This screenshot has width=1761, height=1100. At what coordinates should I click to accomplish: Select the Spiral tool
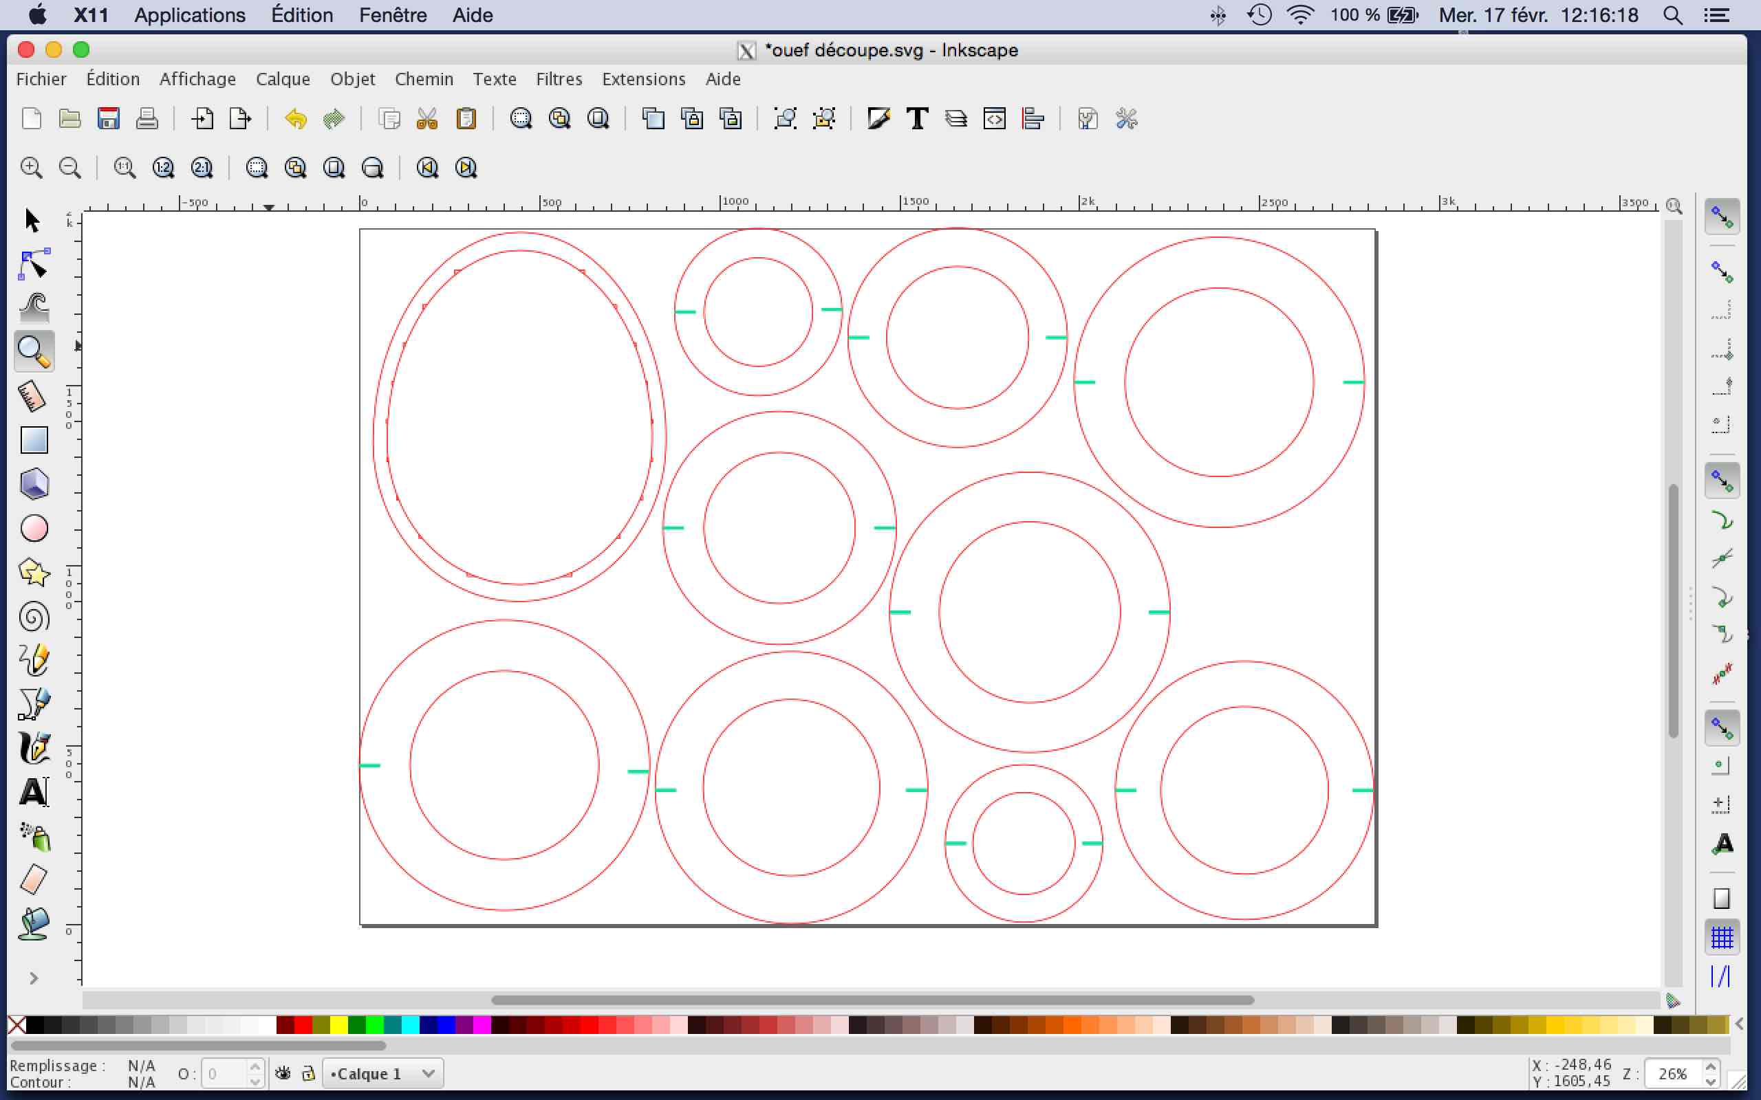34,617
